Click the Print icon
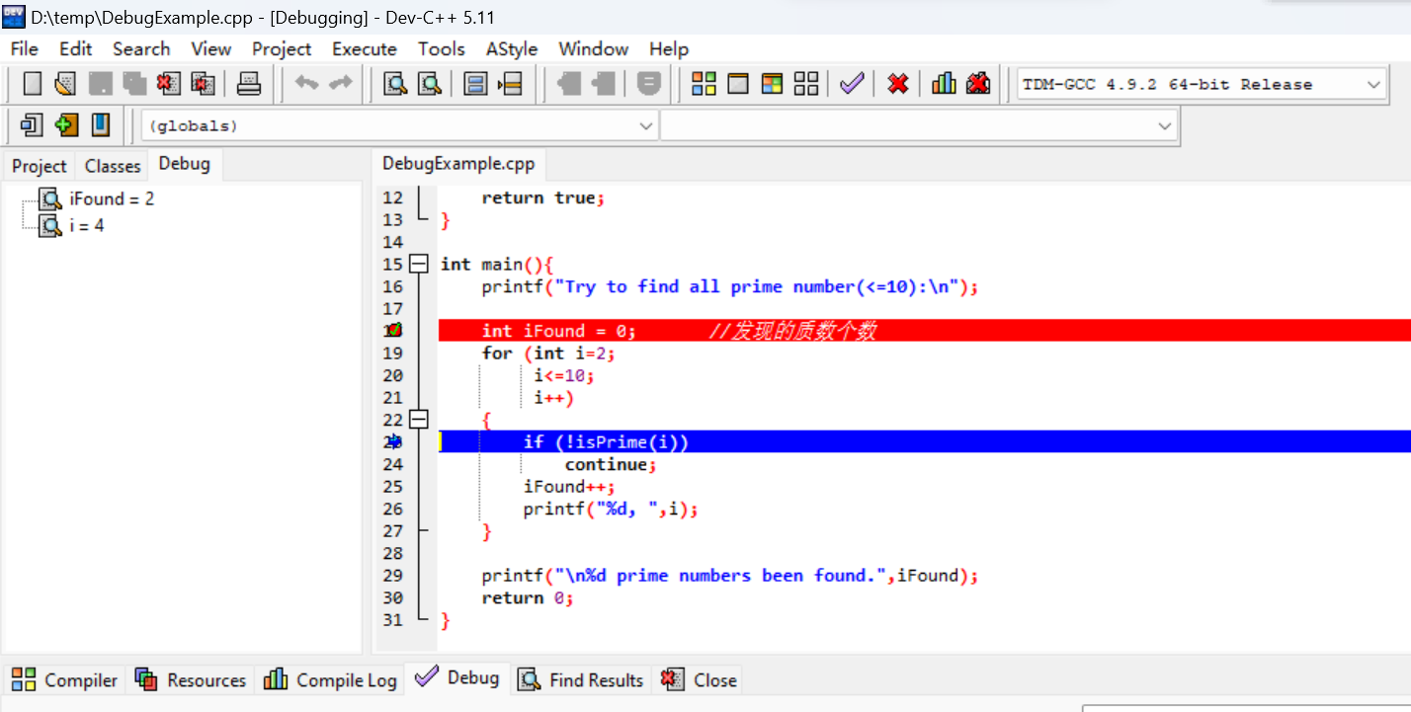The image size is (1411, 712). pos(249,84)
